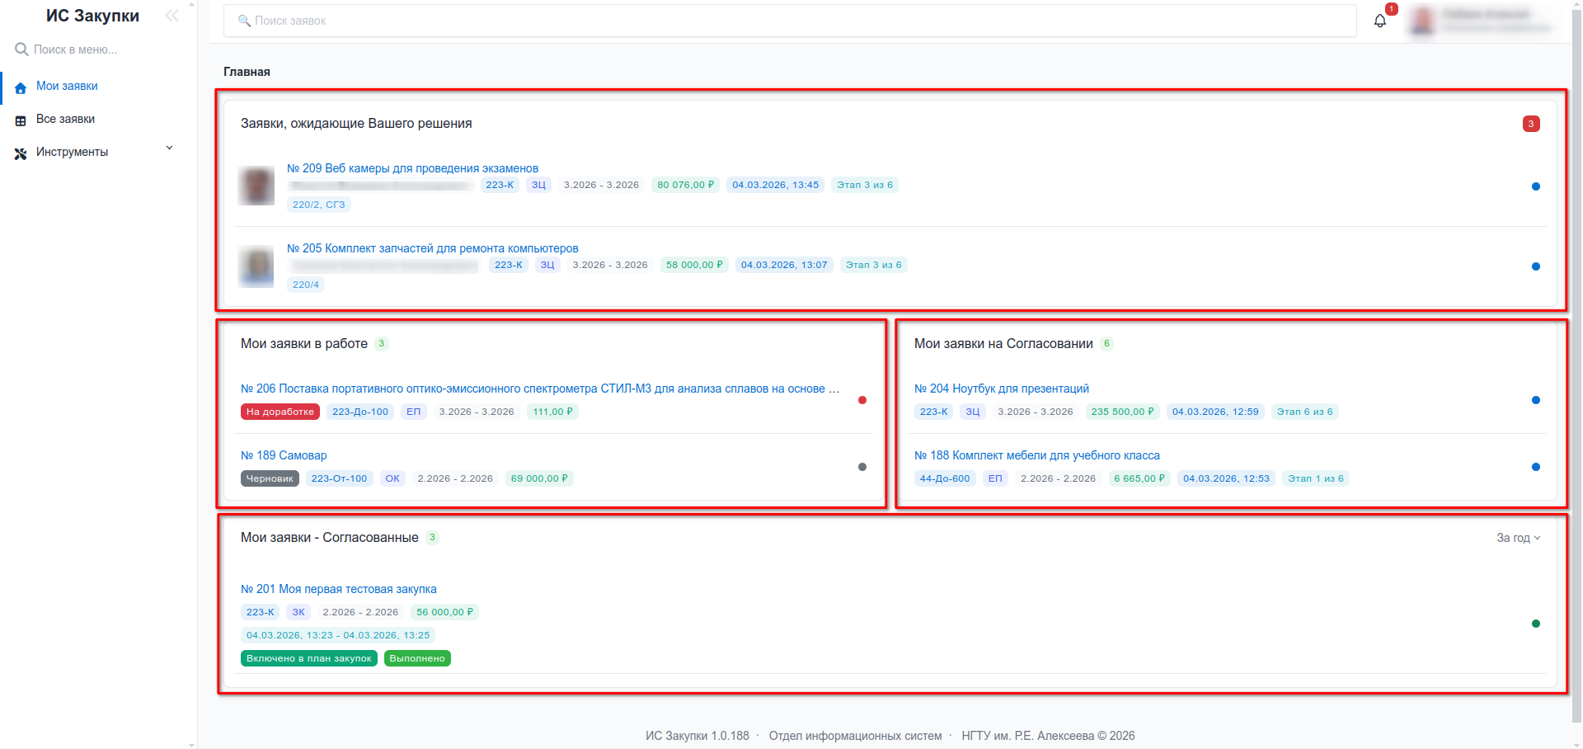
Task: Click the Этап 1 из 6 stage tag
Action: [x=1316, y=478]
